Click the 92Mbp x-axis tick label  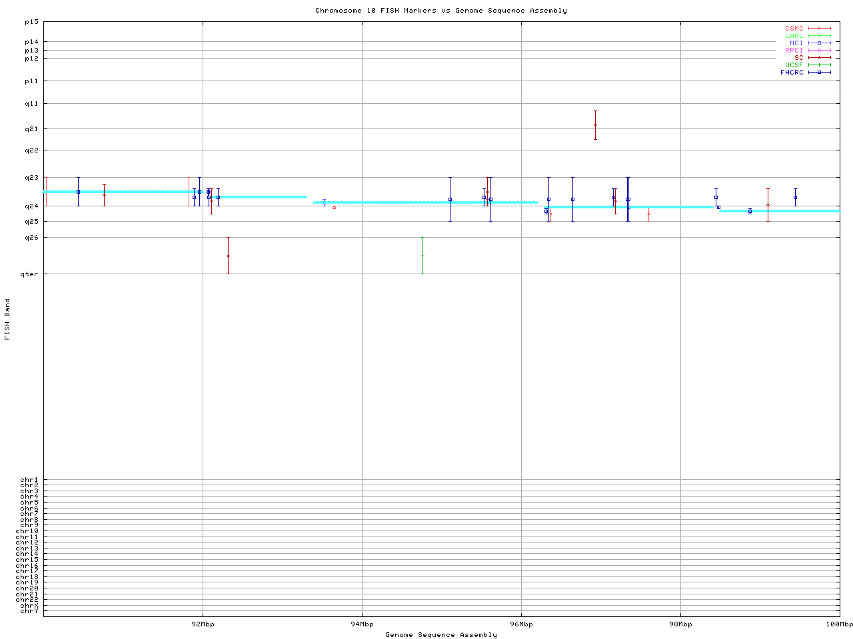(x=203, y=624)
